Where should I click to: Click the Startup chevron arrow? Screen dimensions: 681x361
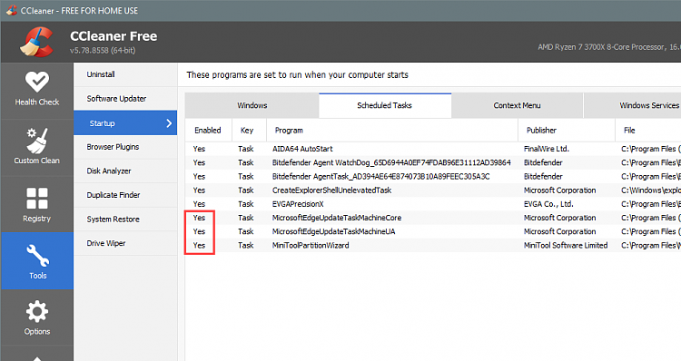click(x=169, y=123)
